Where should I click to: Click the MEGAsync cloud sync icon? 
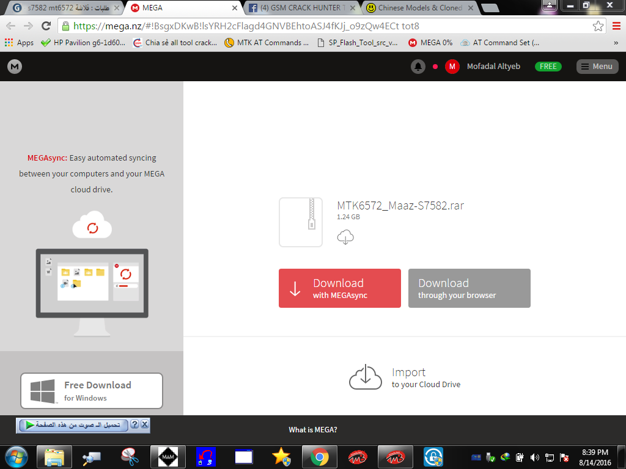point(92,225)
